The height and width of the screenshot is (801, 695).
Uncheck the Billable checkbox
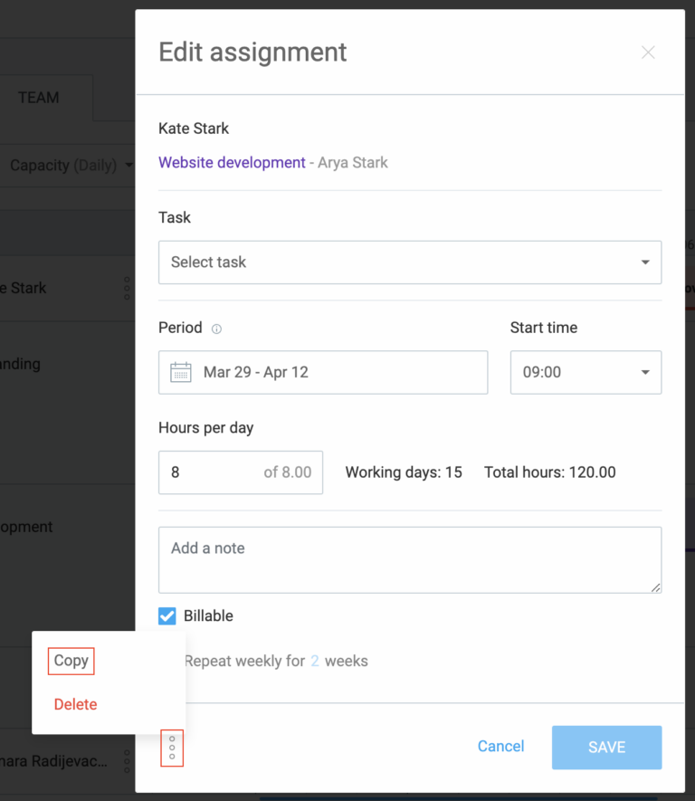click(x=167, y=615)
